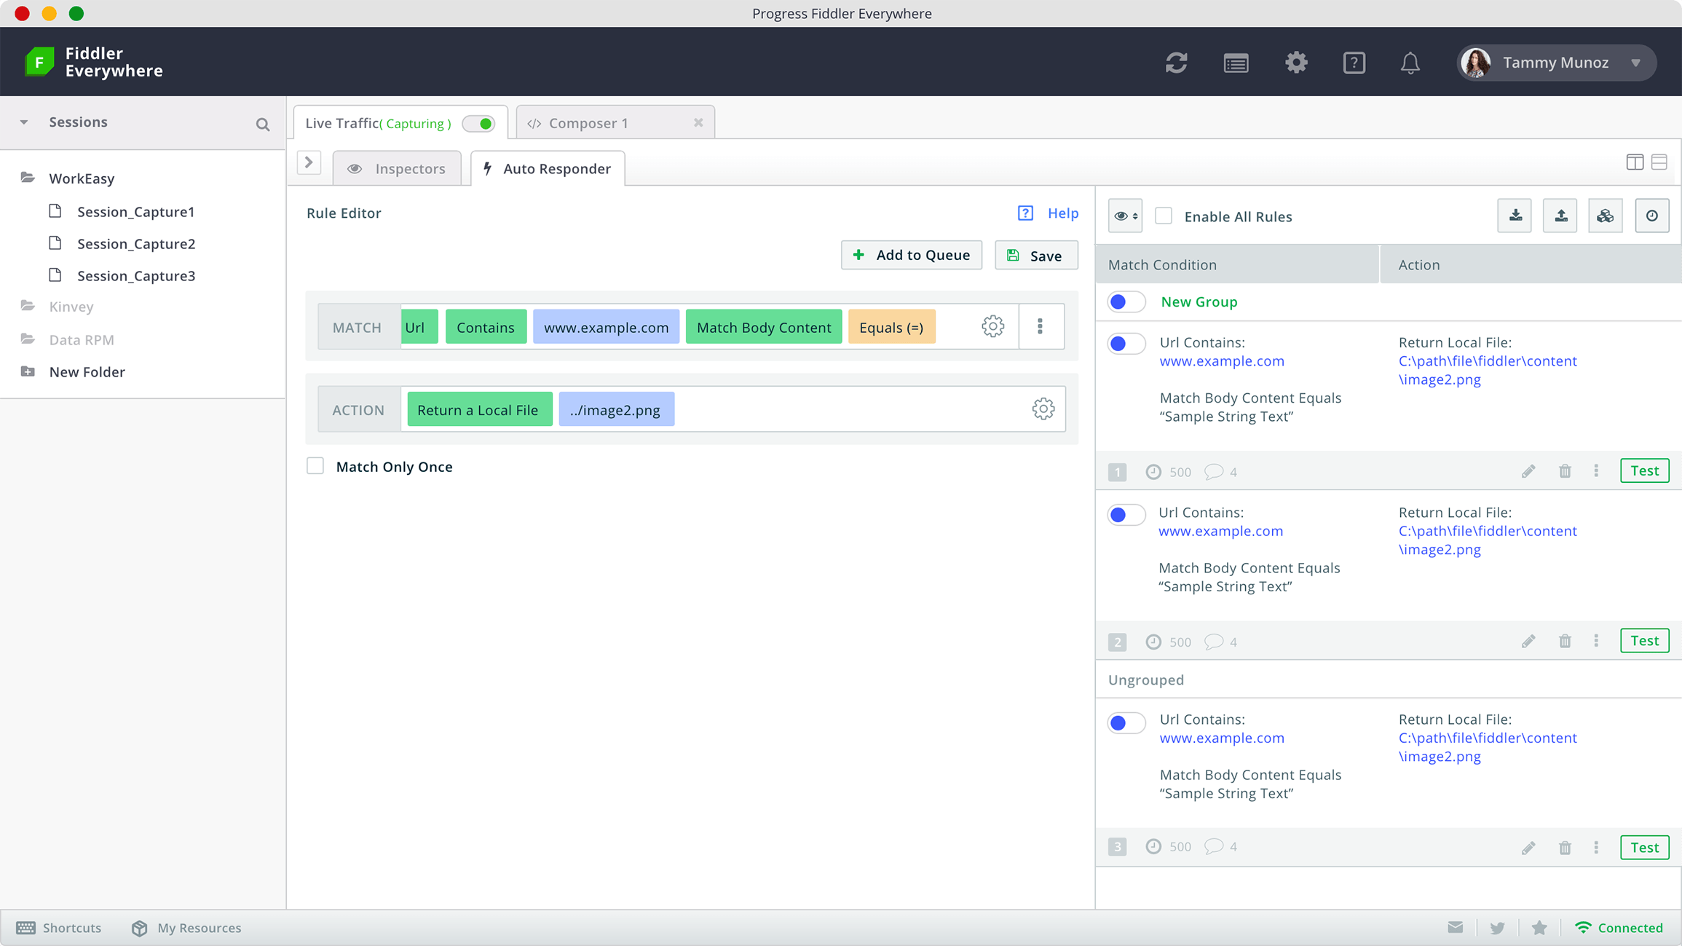Open notifications bell
This screenshot has height=946, width=1682.
[1410, 63]
